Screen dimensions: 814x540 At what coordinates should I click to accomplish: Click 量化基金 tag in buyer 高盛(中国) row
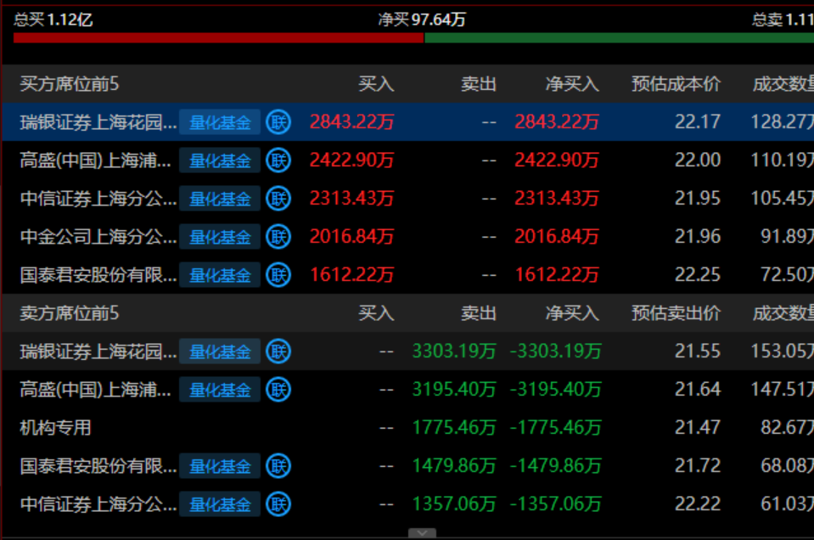coord(220,160)
